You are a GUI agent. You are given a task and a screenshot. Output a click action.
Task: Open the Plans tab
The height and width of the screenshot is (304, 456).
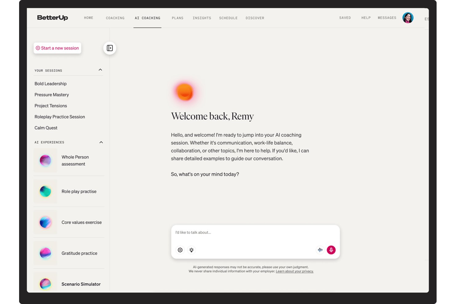pyautogui.click(x=177, y=18)
